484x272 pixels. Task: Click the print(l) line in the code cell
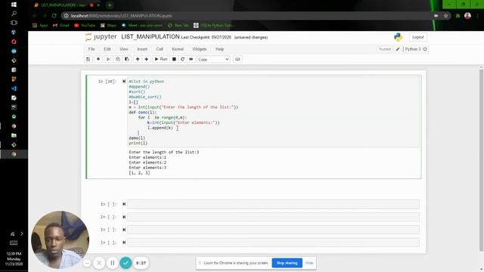click(138, 143)
